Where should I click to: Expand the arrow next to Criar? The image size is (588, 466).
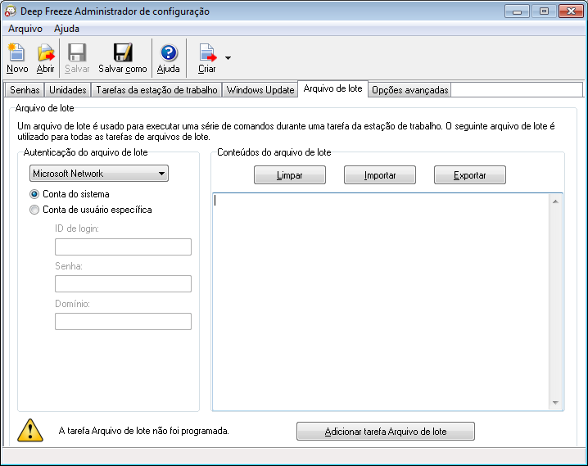228,58
